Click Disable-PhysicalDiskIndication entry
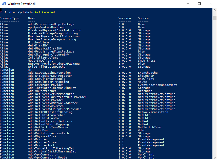217x159 pixels. click(55, 30)
